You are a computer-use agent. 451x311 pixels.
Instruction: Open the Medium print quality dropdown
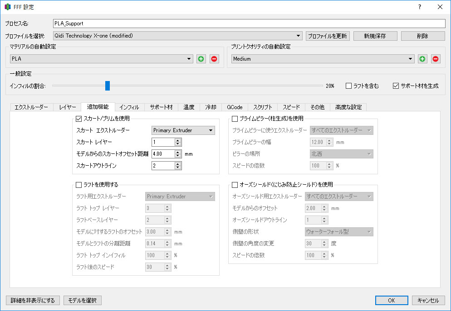[323, 59]
